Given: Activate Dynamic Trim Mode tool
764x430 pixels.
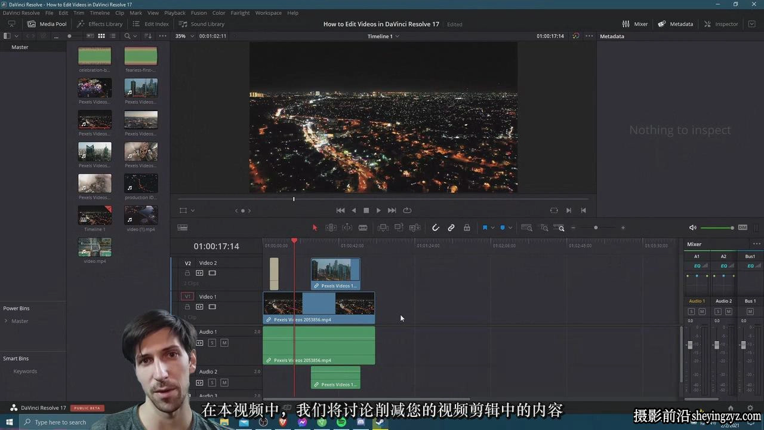Looking at the screenshot, I should pos(347,228).
